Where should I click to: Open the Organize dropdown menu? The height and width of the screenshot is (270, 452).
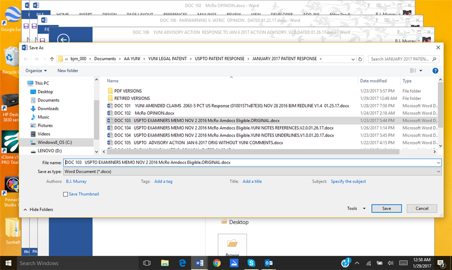36,70
